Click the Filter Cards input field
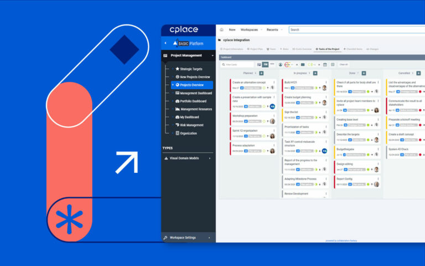Screen dimensions: 425x266 pyautogui.click(x=238, y=65)
